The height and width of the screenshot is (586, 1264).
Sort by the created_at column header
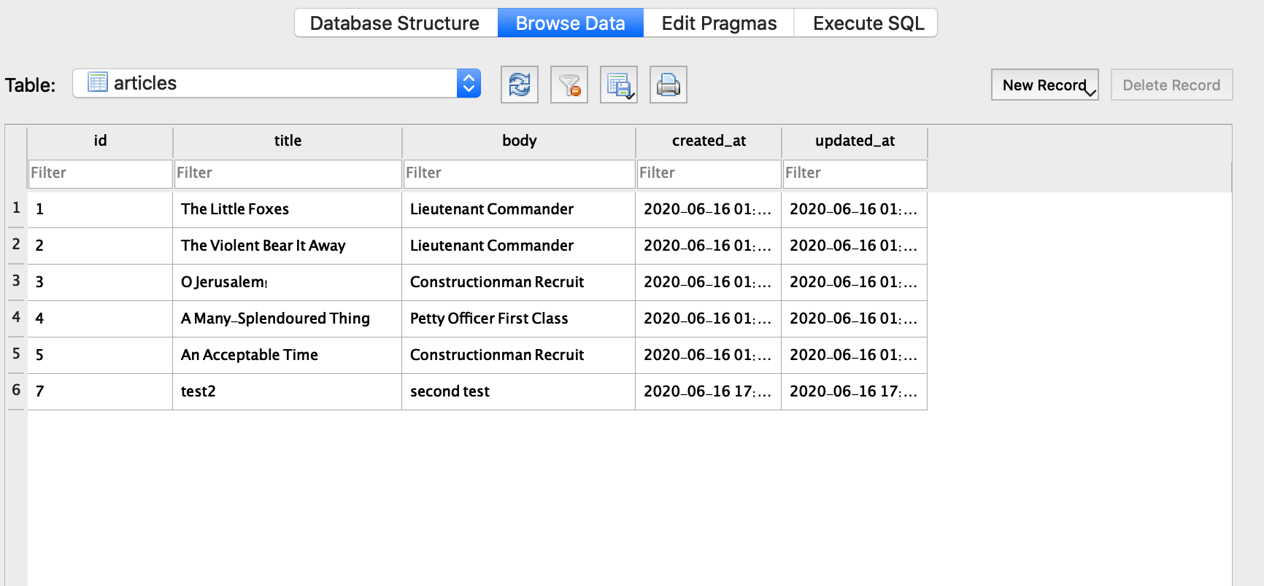709,141
